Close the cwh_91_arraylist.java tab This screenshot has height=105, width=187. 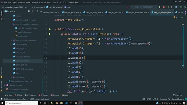click(172, 12)
